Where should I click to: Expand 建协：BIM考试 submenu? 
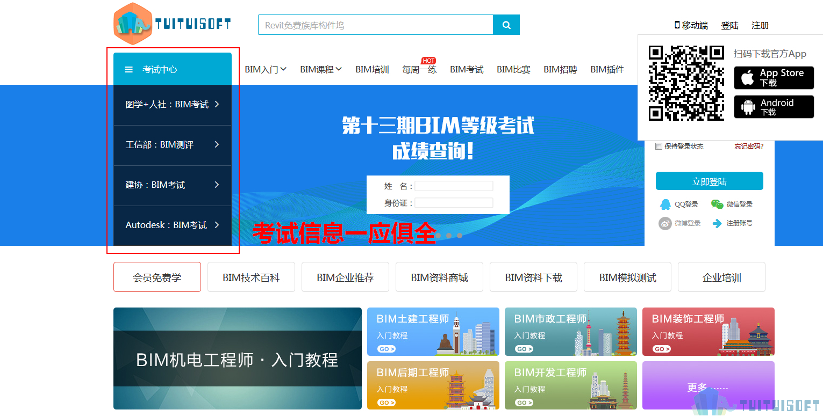[173, 185]
